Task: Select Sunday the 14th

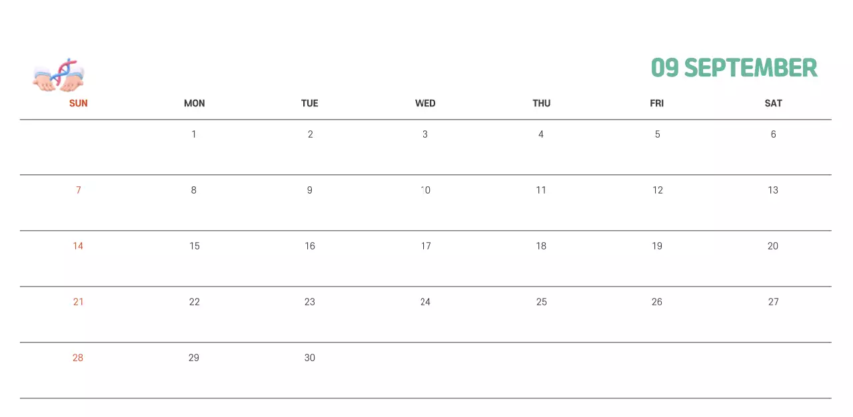Action: 78,246
